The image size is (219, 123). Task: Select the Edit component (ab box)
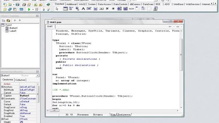(89, 9)
